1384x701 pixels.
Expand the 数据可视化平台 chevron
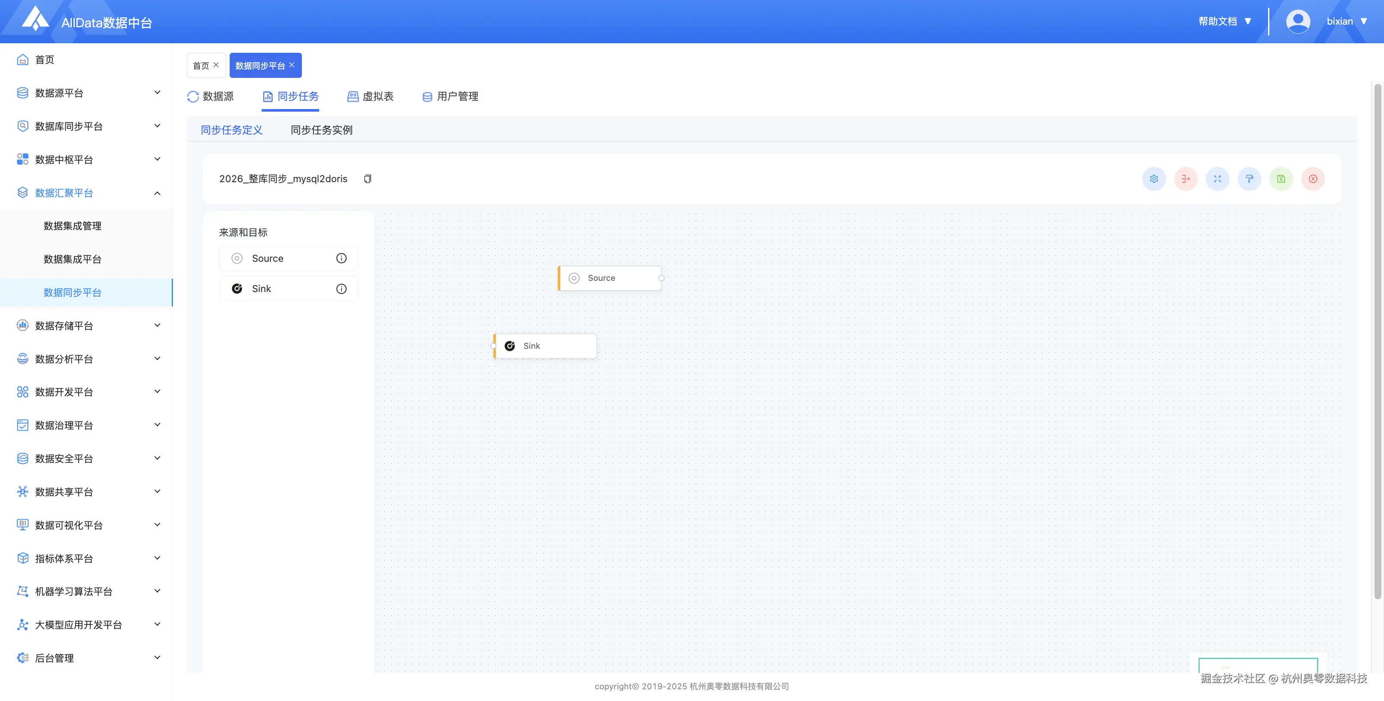coord(157,525)
